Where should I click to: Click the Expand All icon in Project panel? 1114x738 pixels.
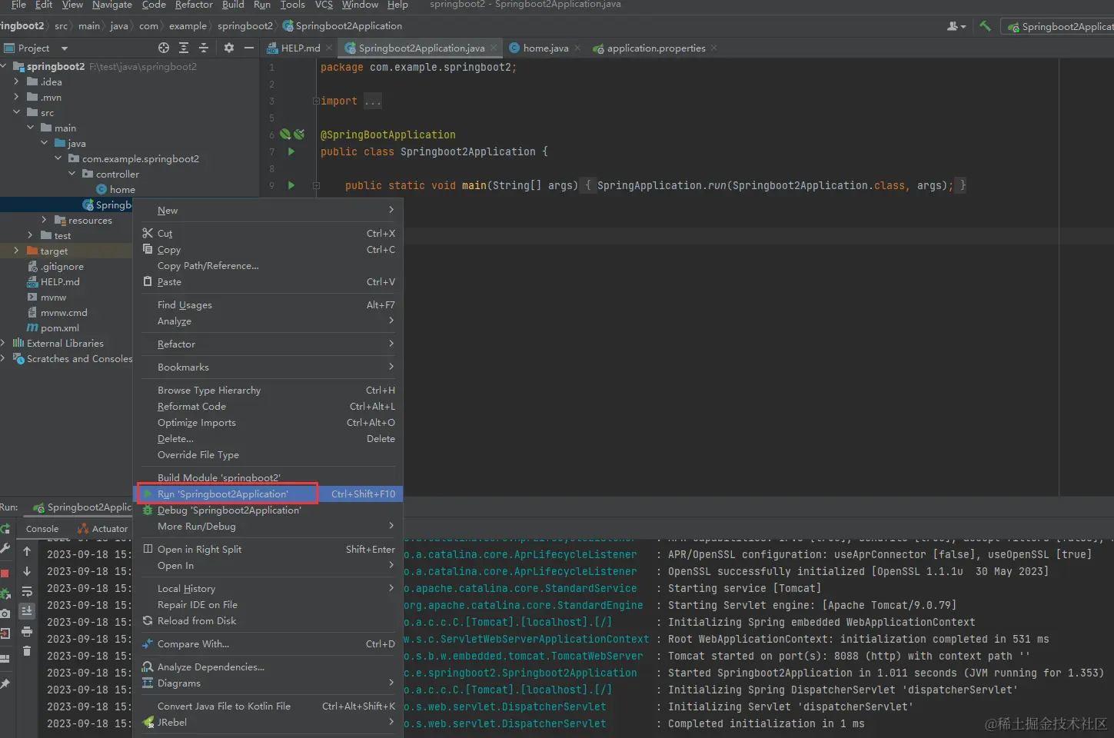click(184, 48)
